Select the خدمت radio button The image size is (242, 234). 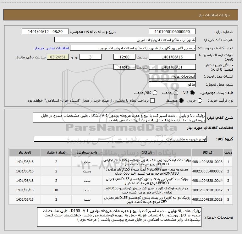[176, 93]
